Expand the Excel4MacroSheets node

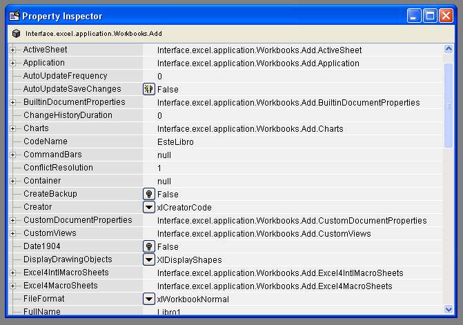click(x=12, y=286)
